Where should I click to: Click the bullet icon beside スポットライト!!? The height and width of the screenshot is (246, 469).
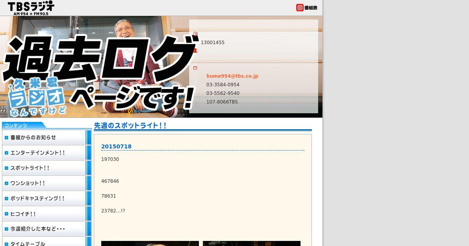[6, 168]
